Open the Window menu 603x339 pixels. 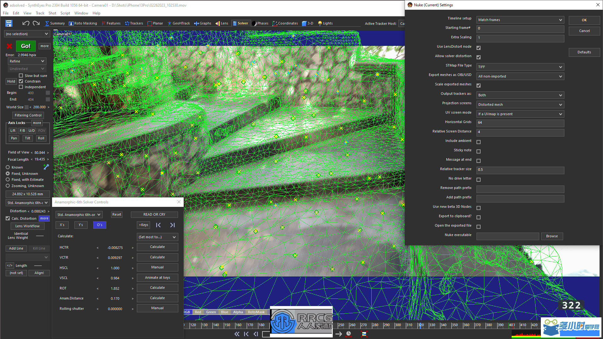(81, 13)
